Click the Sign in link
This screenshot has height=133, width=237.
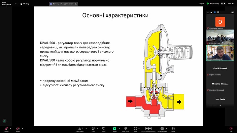(x=202, y=4)
